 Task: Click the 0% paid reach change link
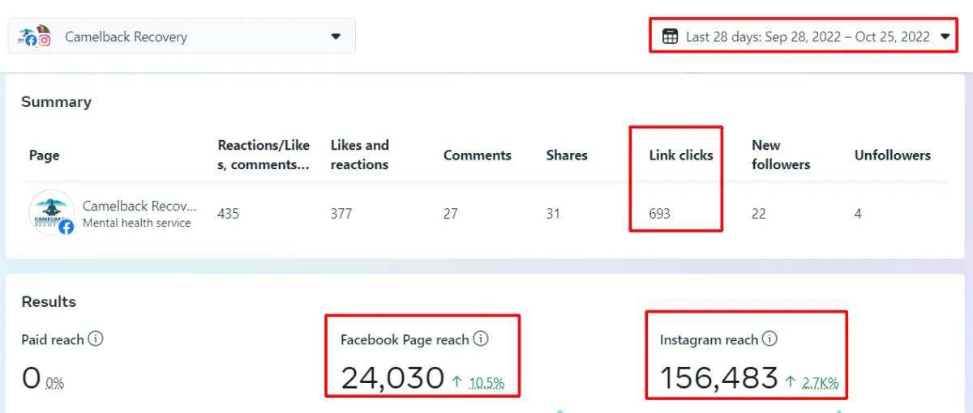click(54, 382)
